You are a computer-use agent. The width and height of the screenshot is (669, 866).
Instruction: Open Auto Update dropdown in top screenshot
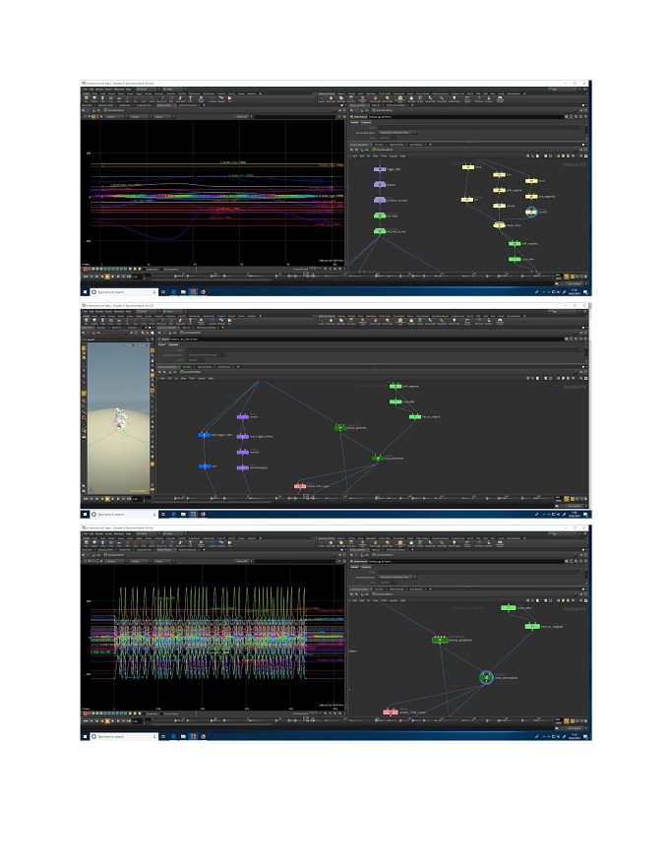(x=575, y=283)
